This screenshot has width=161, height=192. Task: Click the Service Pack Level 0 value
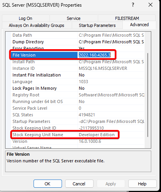coord(80,108)
